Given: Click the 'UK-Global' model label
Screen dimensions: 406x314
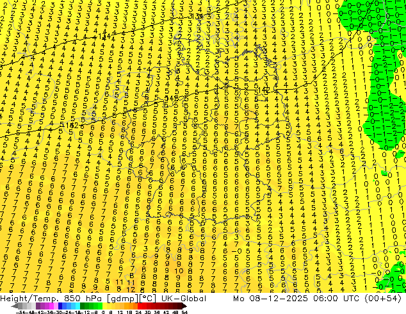Looking at the screenshot, I should [184, 299].
